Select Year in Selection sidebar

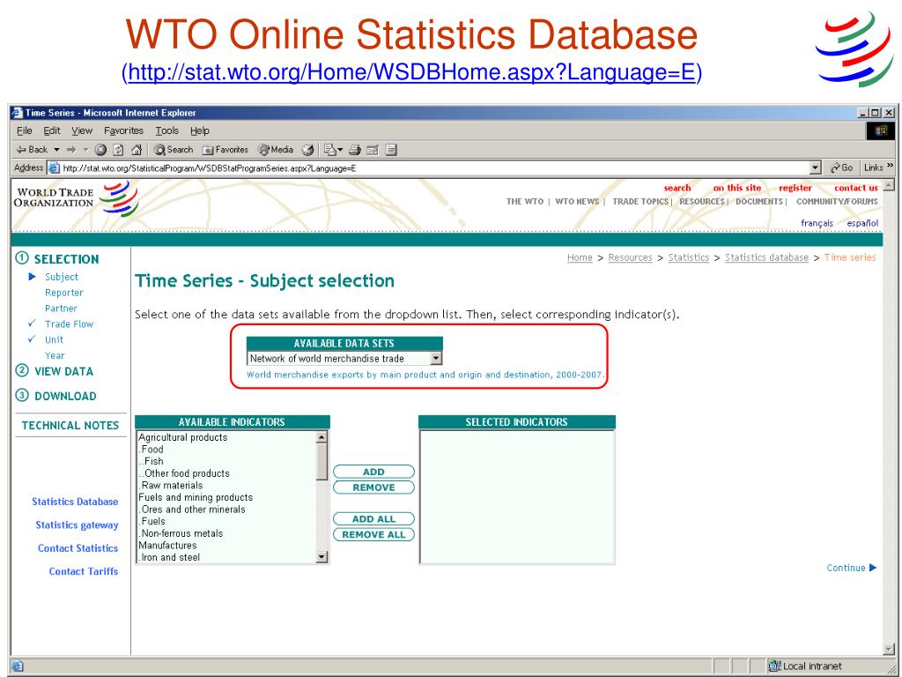coord(55,355)
